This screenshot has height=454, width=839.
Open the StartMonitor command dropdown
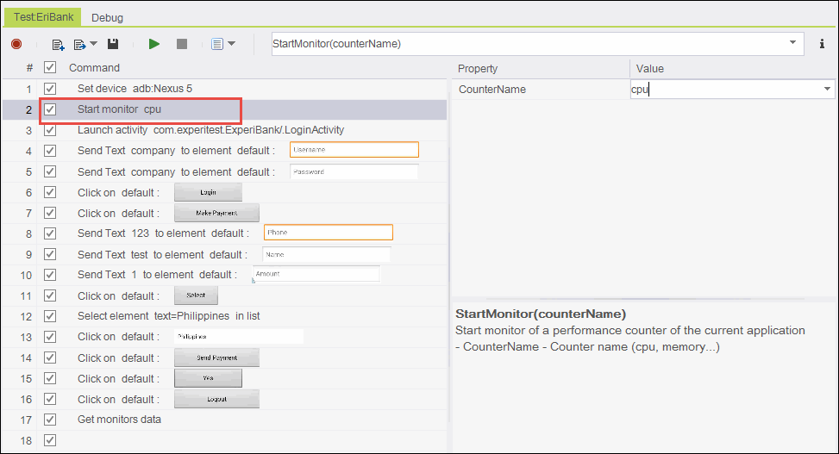792,43
